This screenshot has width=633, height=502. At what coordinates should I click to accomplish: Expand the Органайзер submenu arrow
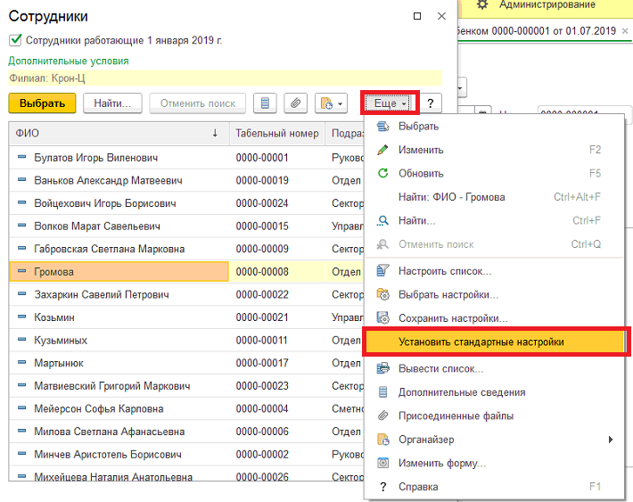click(611, 440)
